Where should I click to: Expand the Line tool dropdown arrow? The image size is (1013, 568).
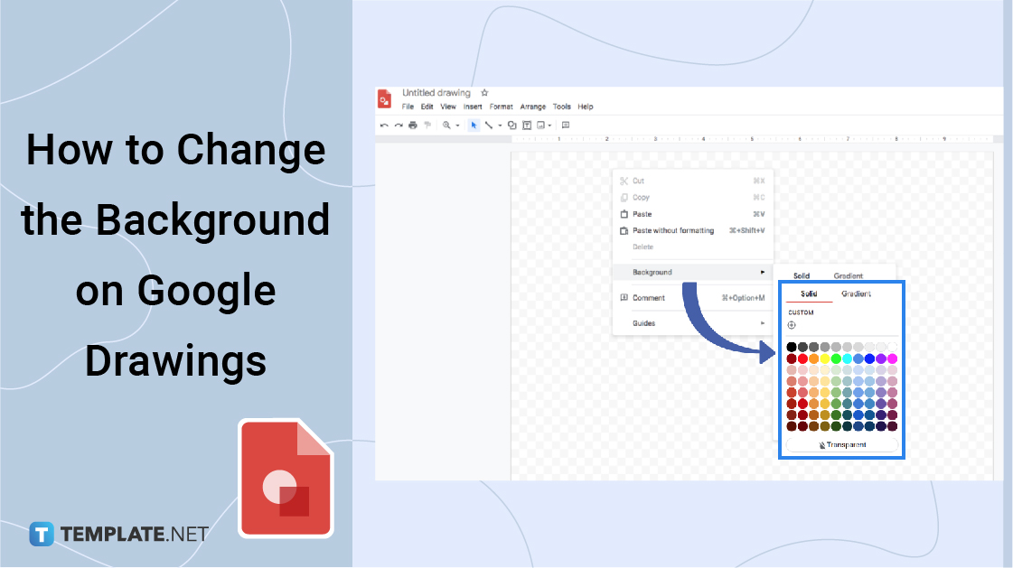(x=500, y=126)
